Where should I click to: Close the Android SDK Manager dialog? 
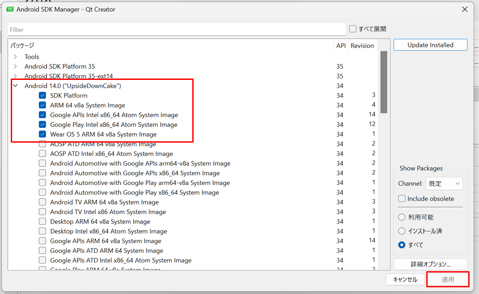(x=465, y=9)
